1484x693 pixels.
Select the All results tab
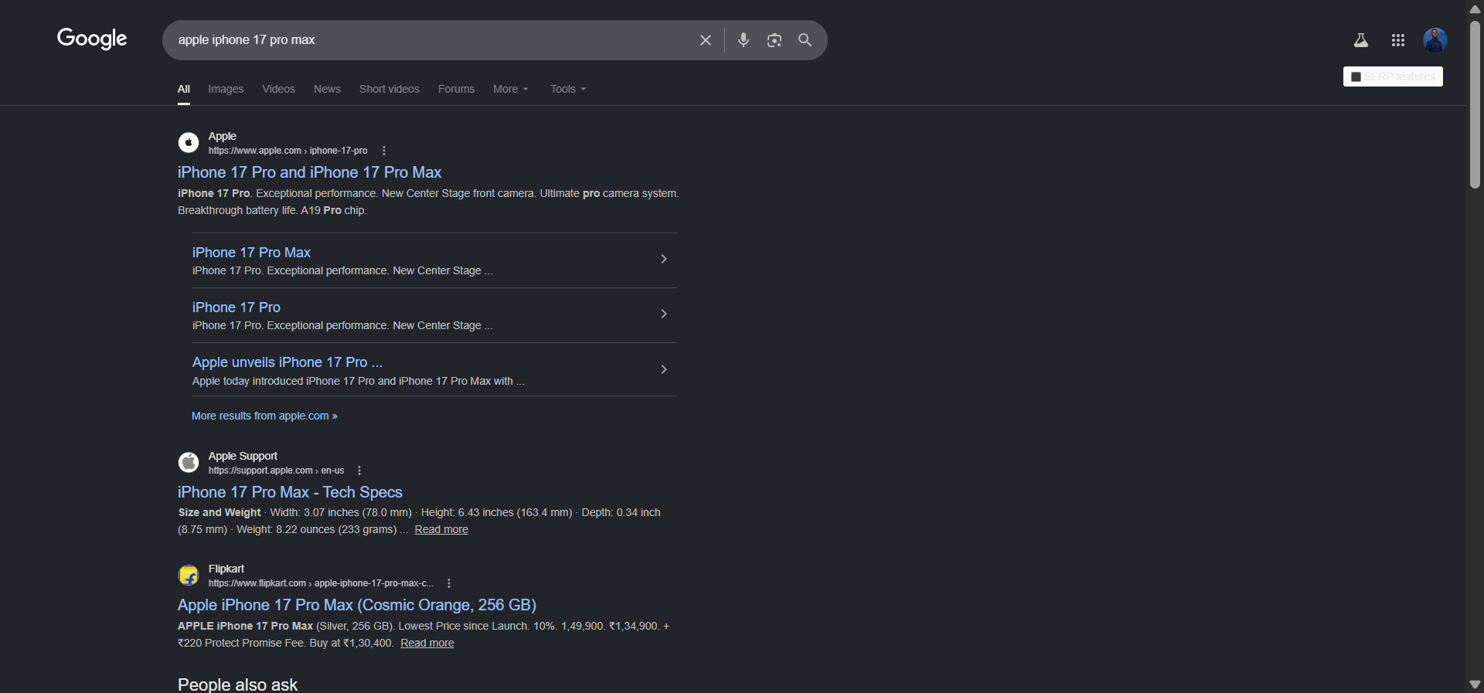pyautogui.click(x=184, y=89)
